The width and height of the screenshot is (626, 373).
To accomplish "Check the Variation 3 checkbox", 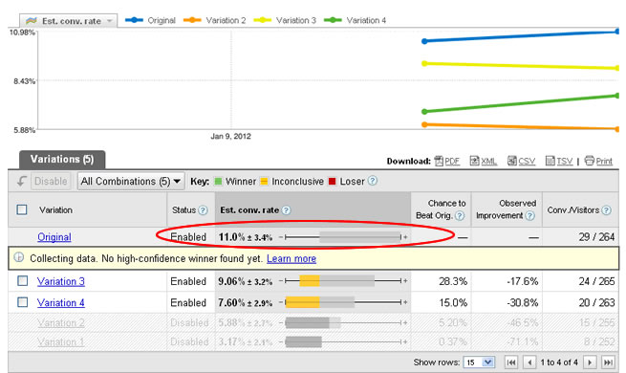I will 22,281.
